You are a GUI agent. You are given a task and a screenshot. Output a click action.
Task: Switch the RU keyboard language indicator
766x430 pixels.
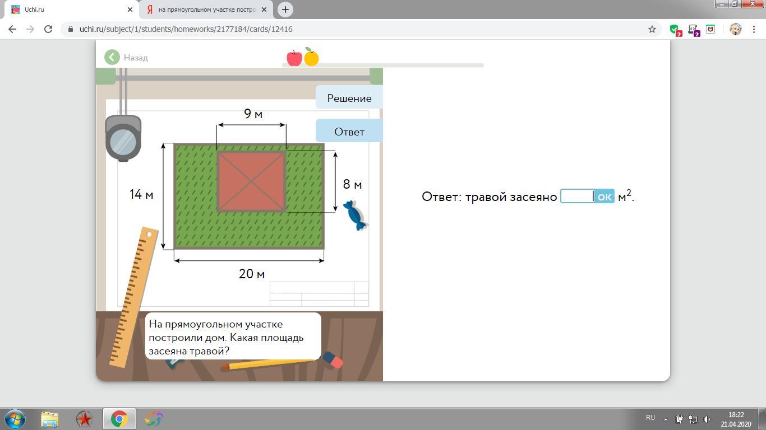coord(650,418)
